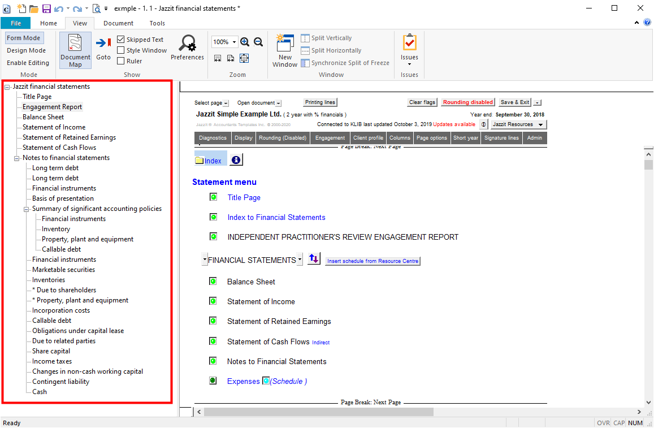The height and width of the screenshot is (428, 654).
Task: Collapse Summary of significant accounting policies node
Action: (26, 209)
